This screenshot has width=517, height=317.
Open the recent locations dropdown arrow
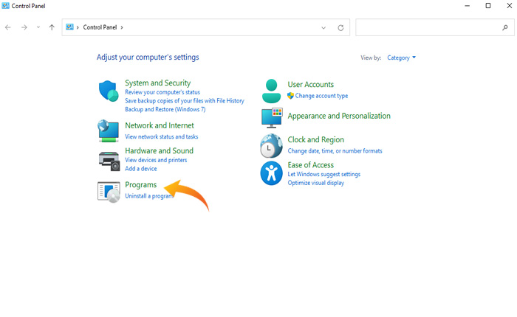38,27
